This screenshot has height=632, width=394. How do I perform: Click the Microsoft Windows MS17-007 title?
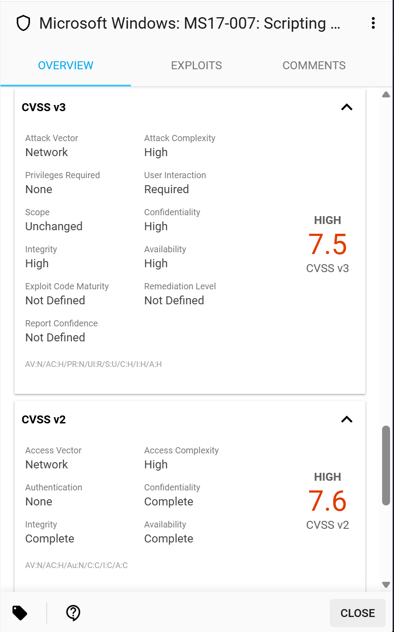click(190, 23)
